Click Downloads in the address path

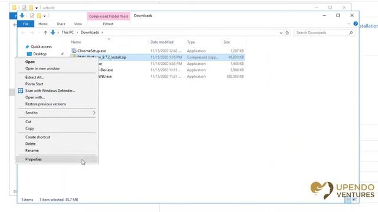click(x=90, y=32)
